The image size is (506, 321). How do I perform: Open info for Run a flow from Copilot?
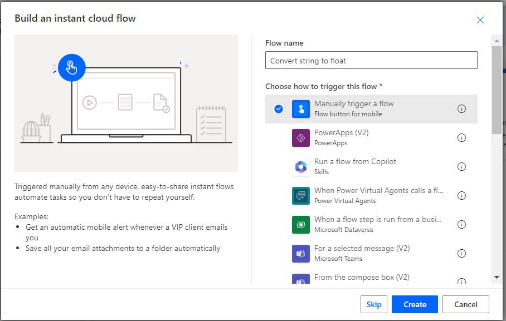point(461,167)
